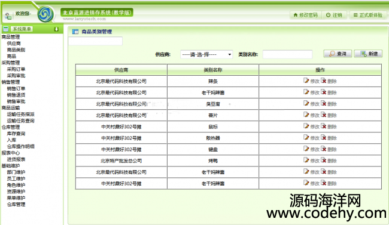Click the delete X icon in the 辣条 row
This screenshot has height=225, width=389.
click(324, 81)
